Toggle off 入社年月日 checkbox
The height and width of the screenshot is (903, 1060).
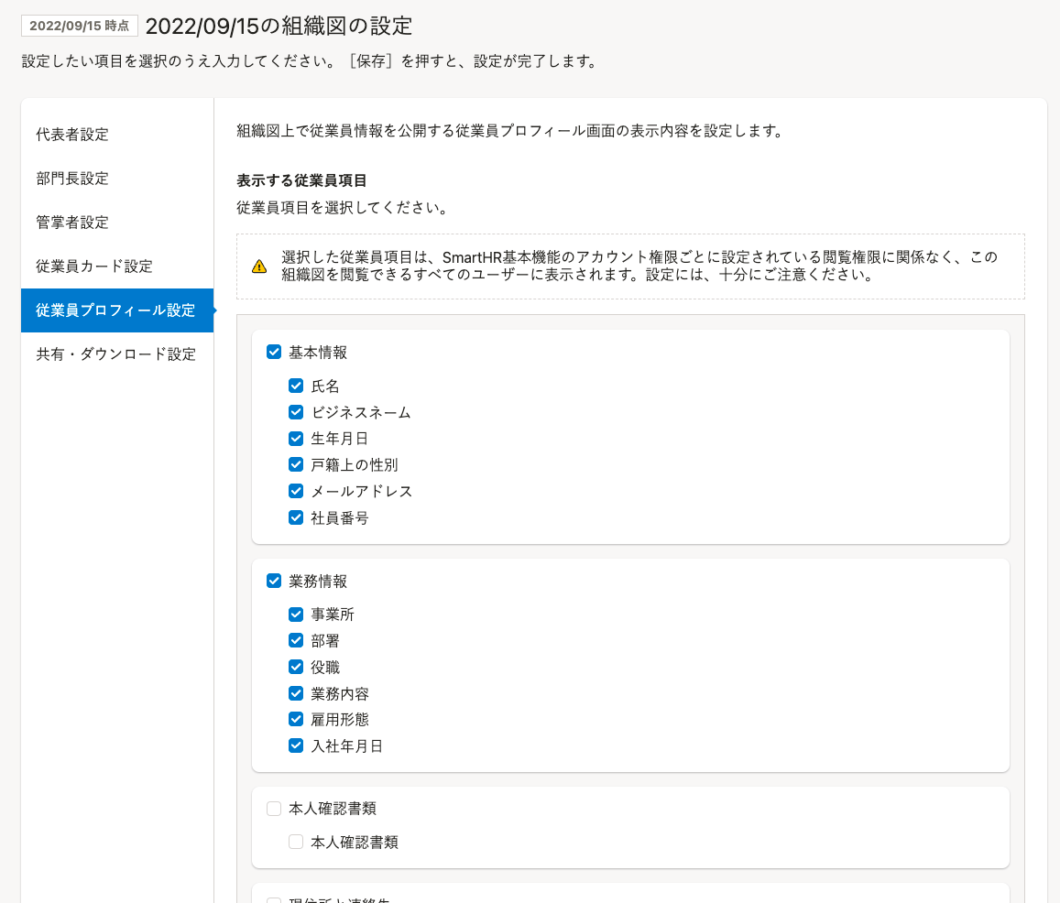[296, 745]
